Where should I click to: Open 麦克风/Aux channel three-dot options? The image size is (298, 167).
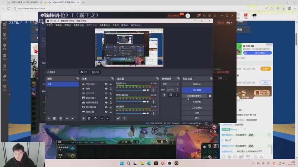(153, 90)
